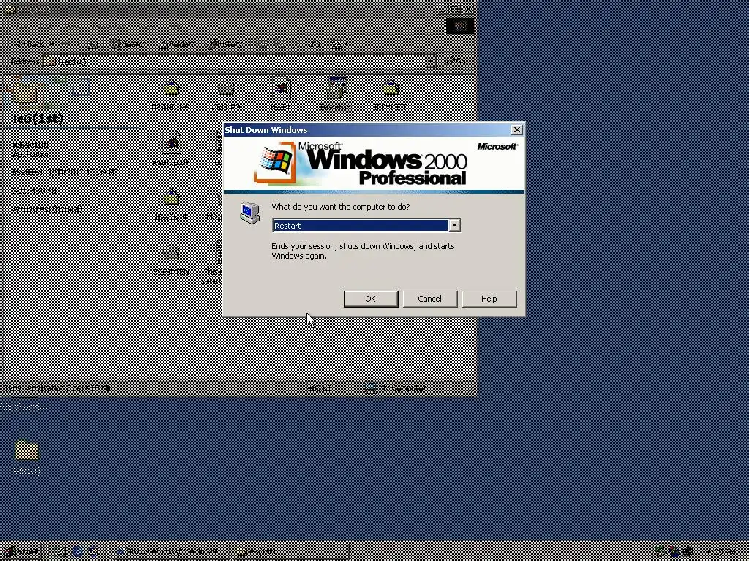Cancel the Shut Down Windows dialog
This screenshot has width=749, height=561.
point(430,299)
